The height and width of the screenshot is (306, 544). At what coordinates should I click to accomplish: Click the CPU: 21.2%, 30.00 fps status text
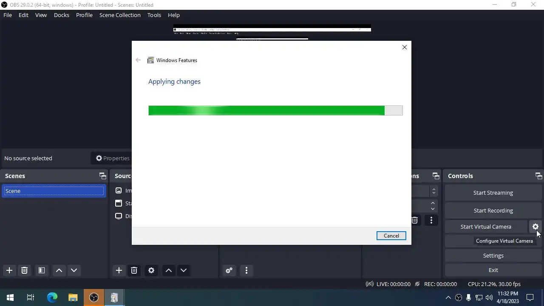[494, 284]
